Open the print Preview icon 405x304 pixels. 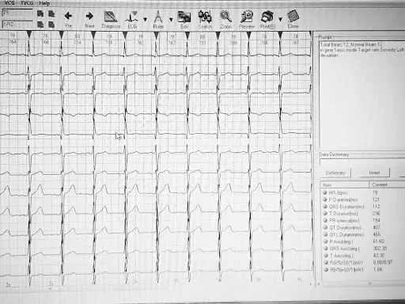(247, 19)
